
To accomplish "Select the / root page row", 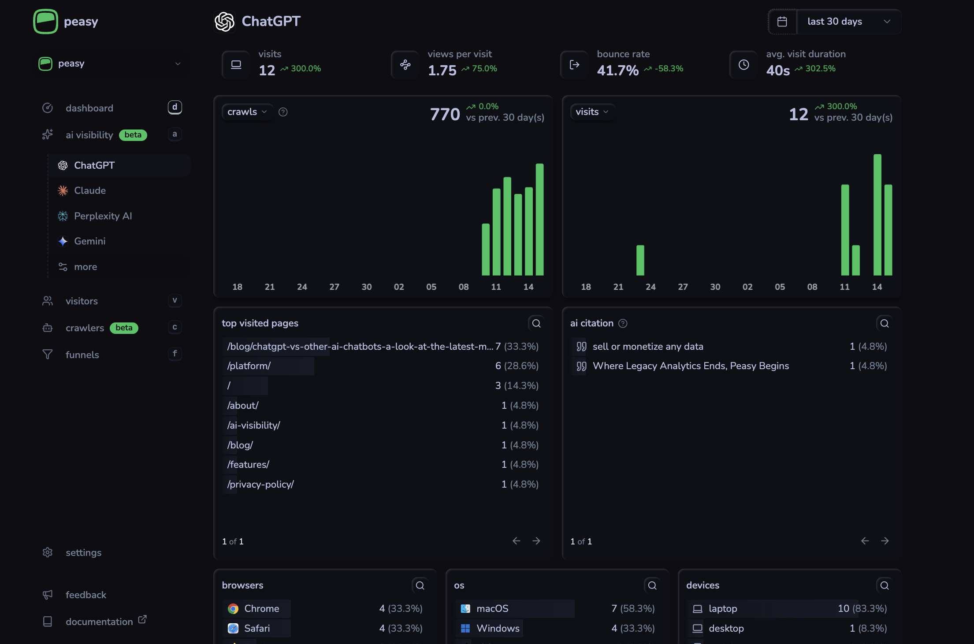I will coord(383,386).
